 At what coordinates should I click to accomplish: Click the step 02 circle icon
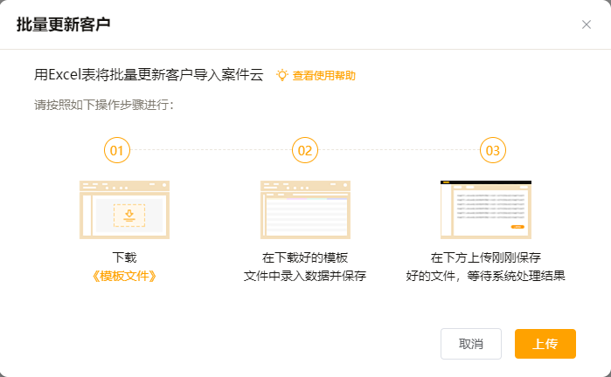click(305, 151)
